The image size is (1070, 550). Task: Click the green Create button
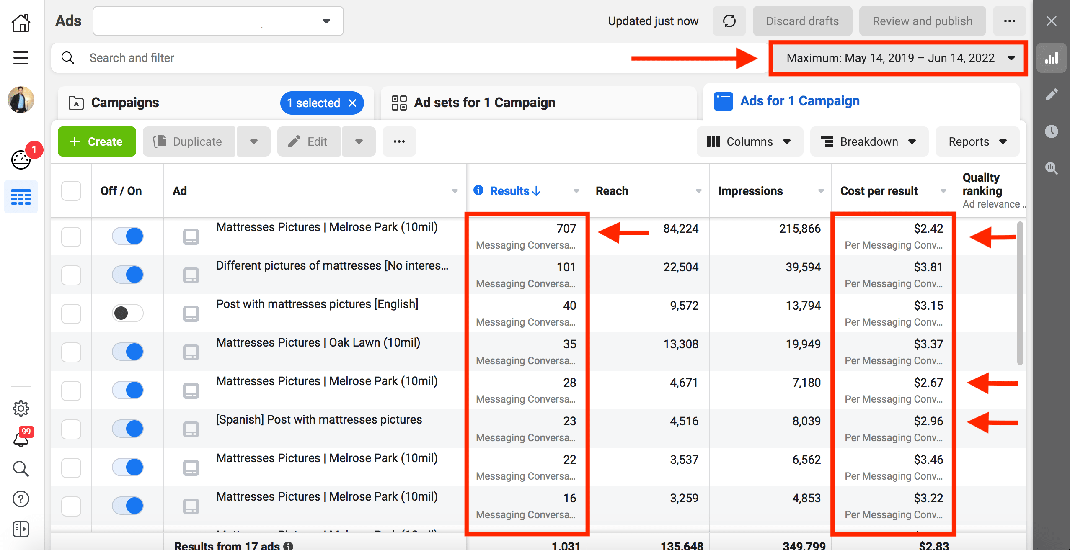point(97,141)
